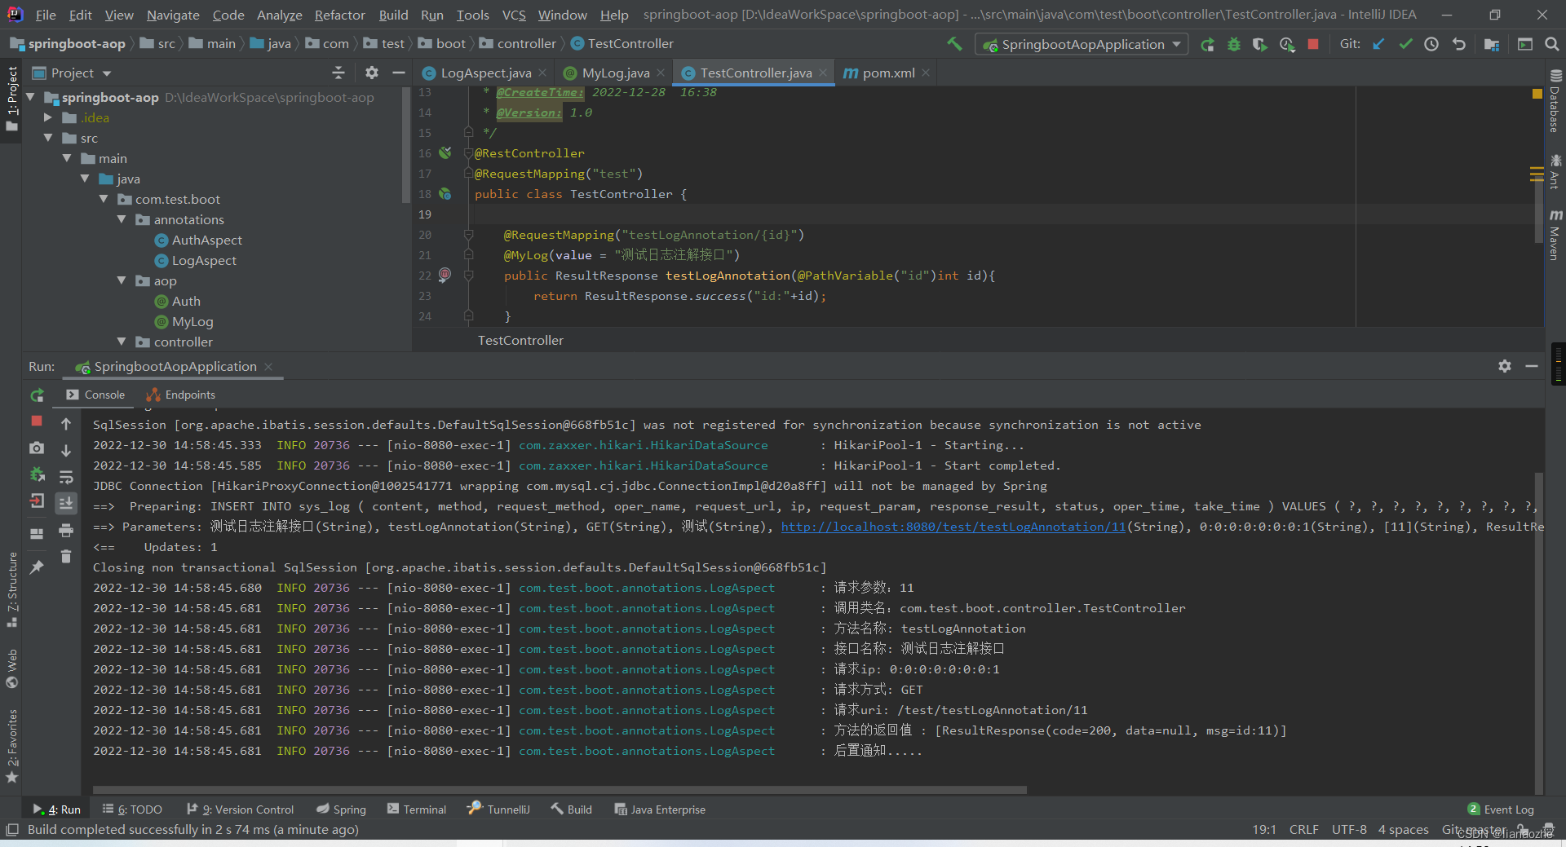The width and height of the screenshot is (1566, 847).
Task: Click the camera dump threads icon
Action: point(37,448)
